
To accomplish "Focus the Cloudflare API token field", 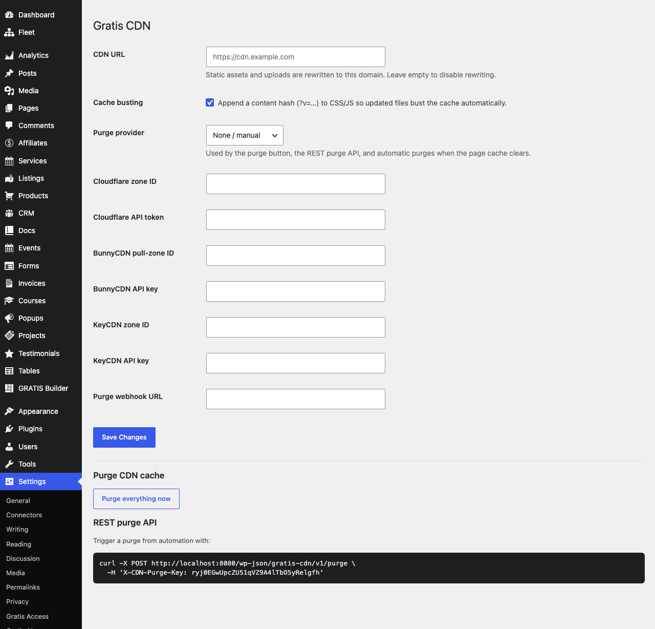I will [x=296, y=220].
